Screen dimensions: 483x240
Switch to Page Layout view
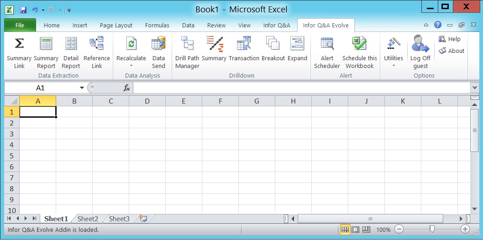coord(356,229)
